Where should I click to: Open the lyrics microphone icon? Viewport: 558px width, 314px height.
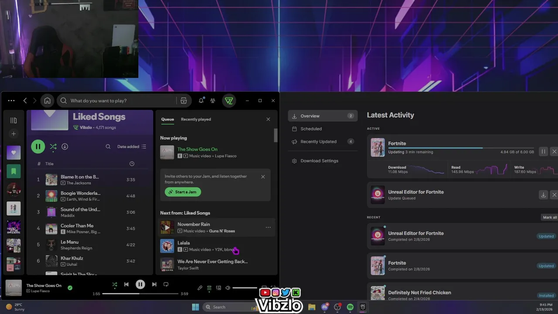[x=200, y=288]
